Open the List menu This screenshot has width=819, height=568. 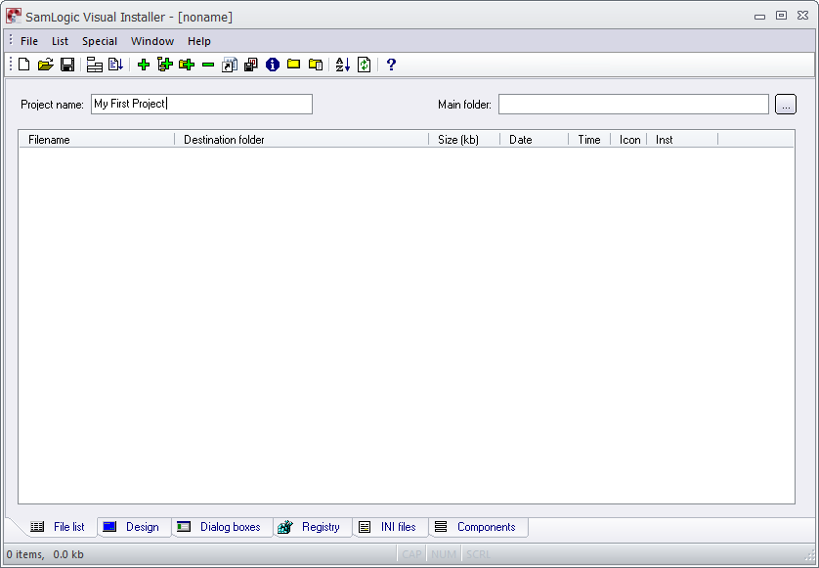[60, 41]
